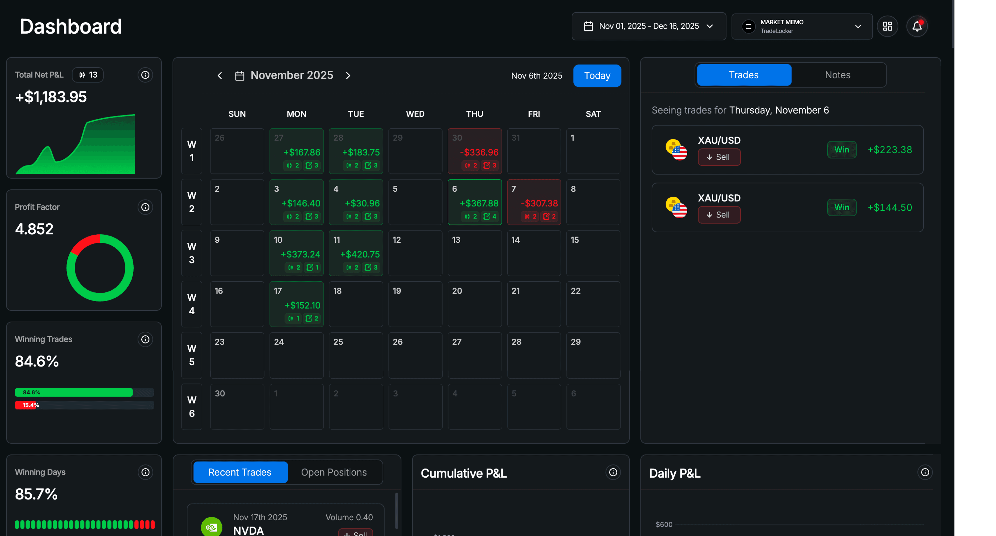Click notes count badge on November 11

tap(371, 267)
